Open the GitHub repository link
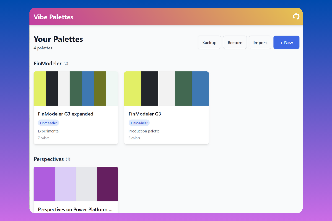 click(296, 17)
